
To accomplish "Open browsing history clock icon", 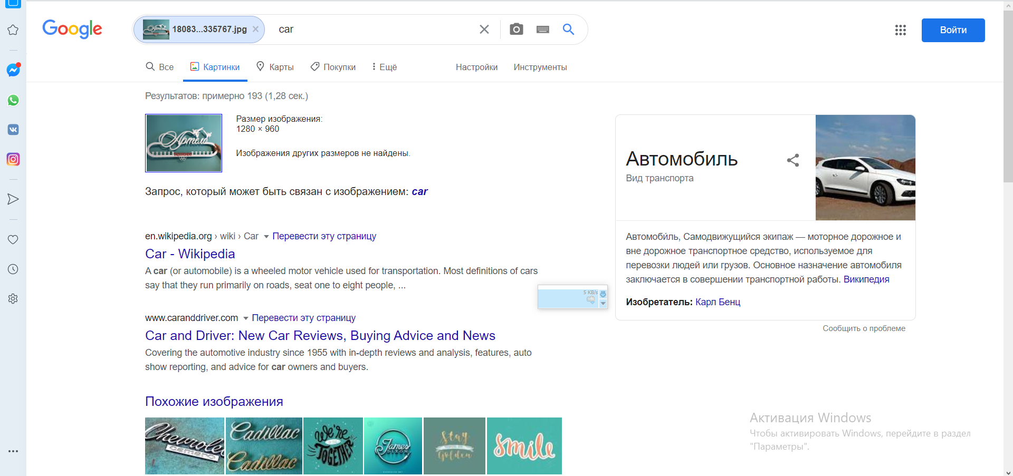I will (13, 269).
